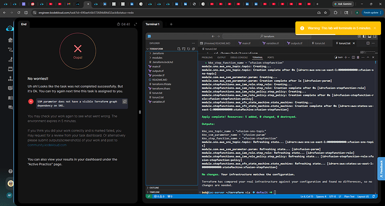Screen dimensions: 385x206
Task: Click the KodeKloud cloud logo
Action: tap(10, 28)
